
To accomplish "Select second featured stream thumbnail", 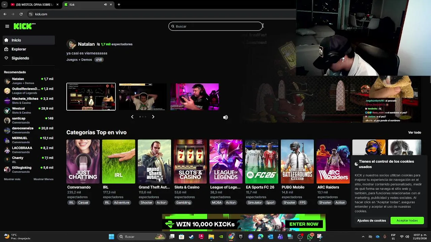I will coord(143,97).
